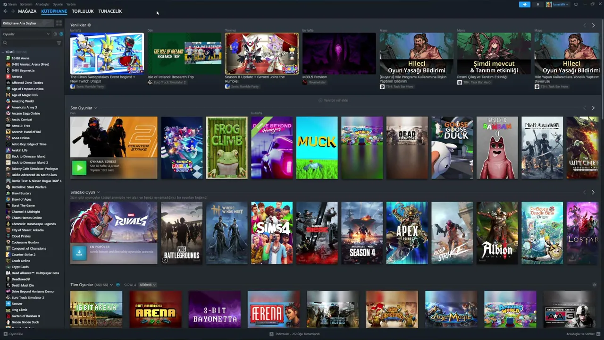604x340 pixels.
Task: Open the Görünüm menu
Action: [26, 4]
